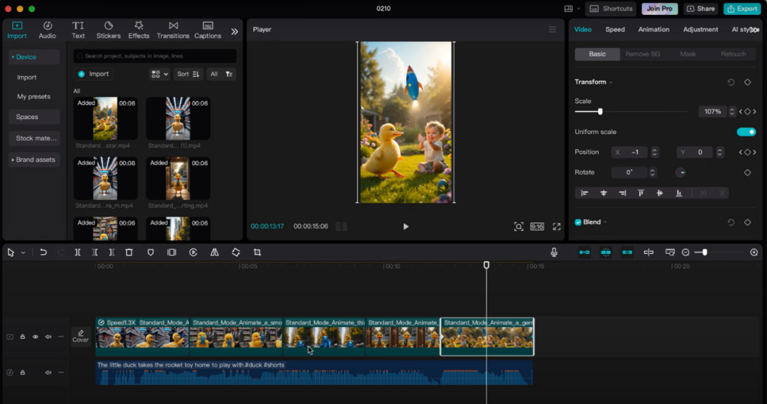Screen dimensions: 767x404
Task: Open the Transitions panel
Action: point(173,30)
